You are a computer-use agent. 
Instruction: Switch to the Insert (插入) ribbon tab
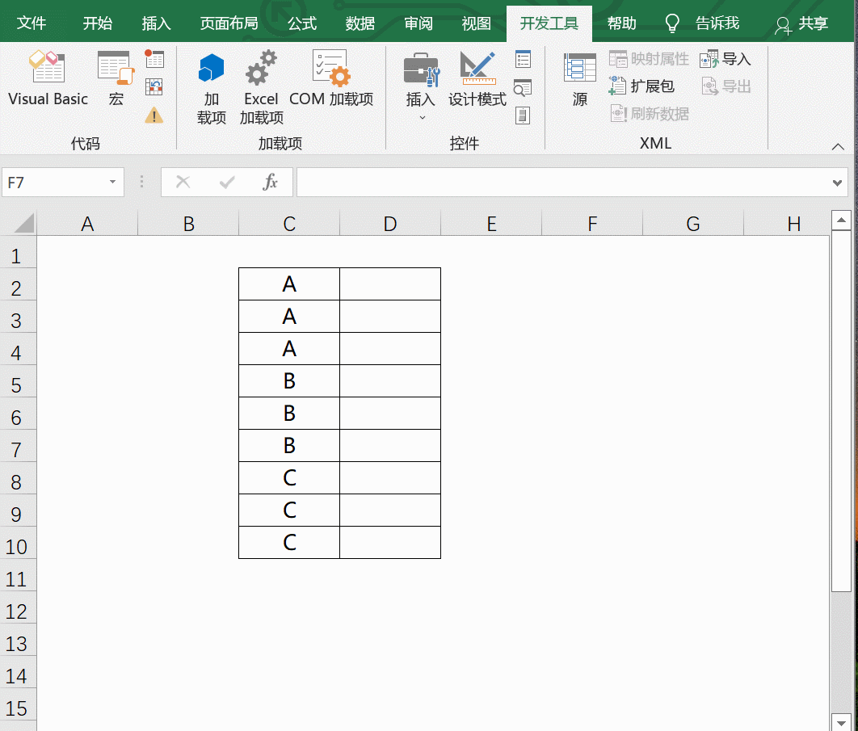pos(156,23)
